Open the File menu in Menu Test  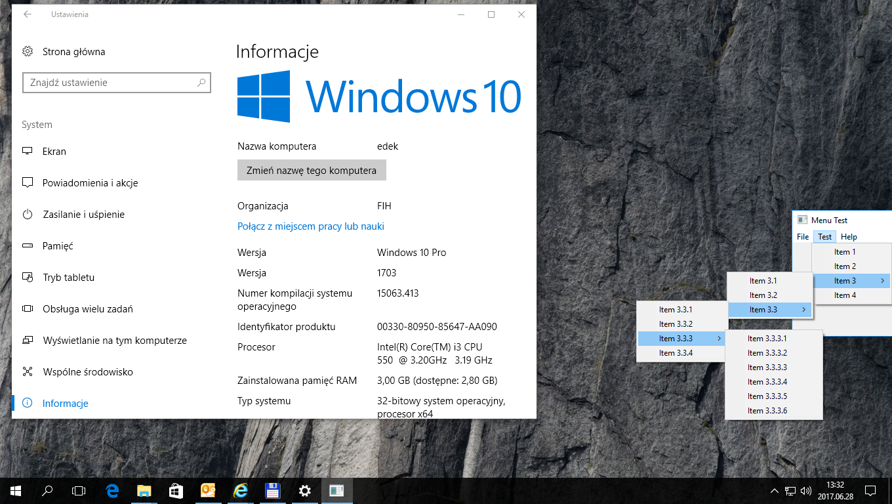[803, 237]
